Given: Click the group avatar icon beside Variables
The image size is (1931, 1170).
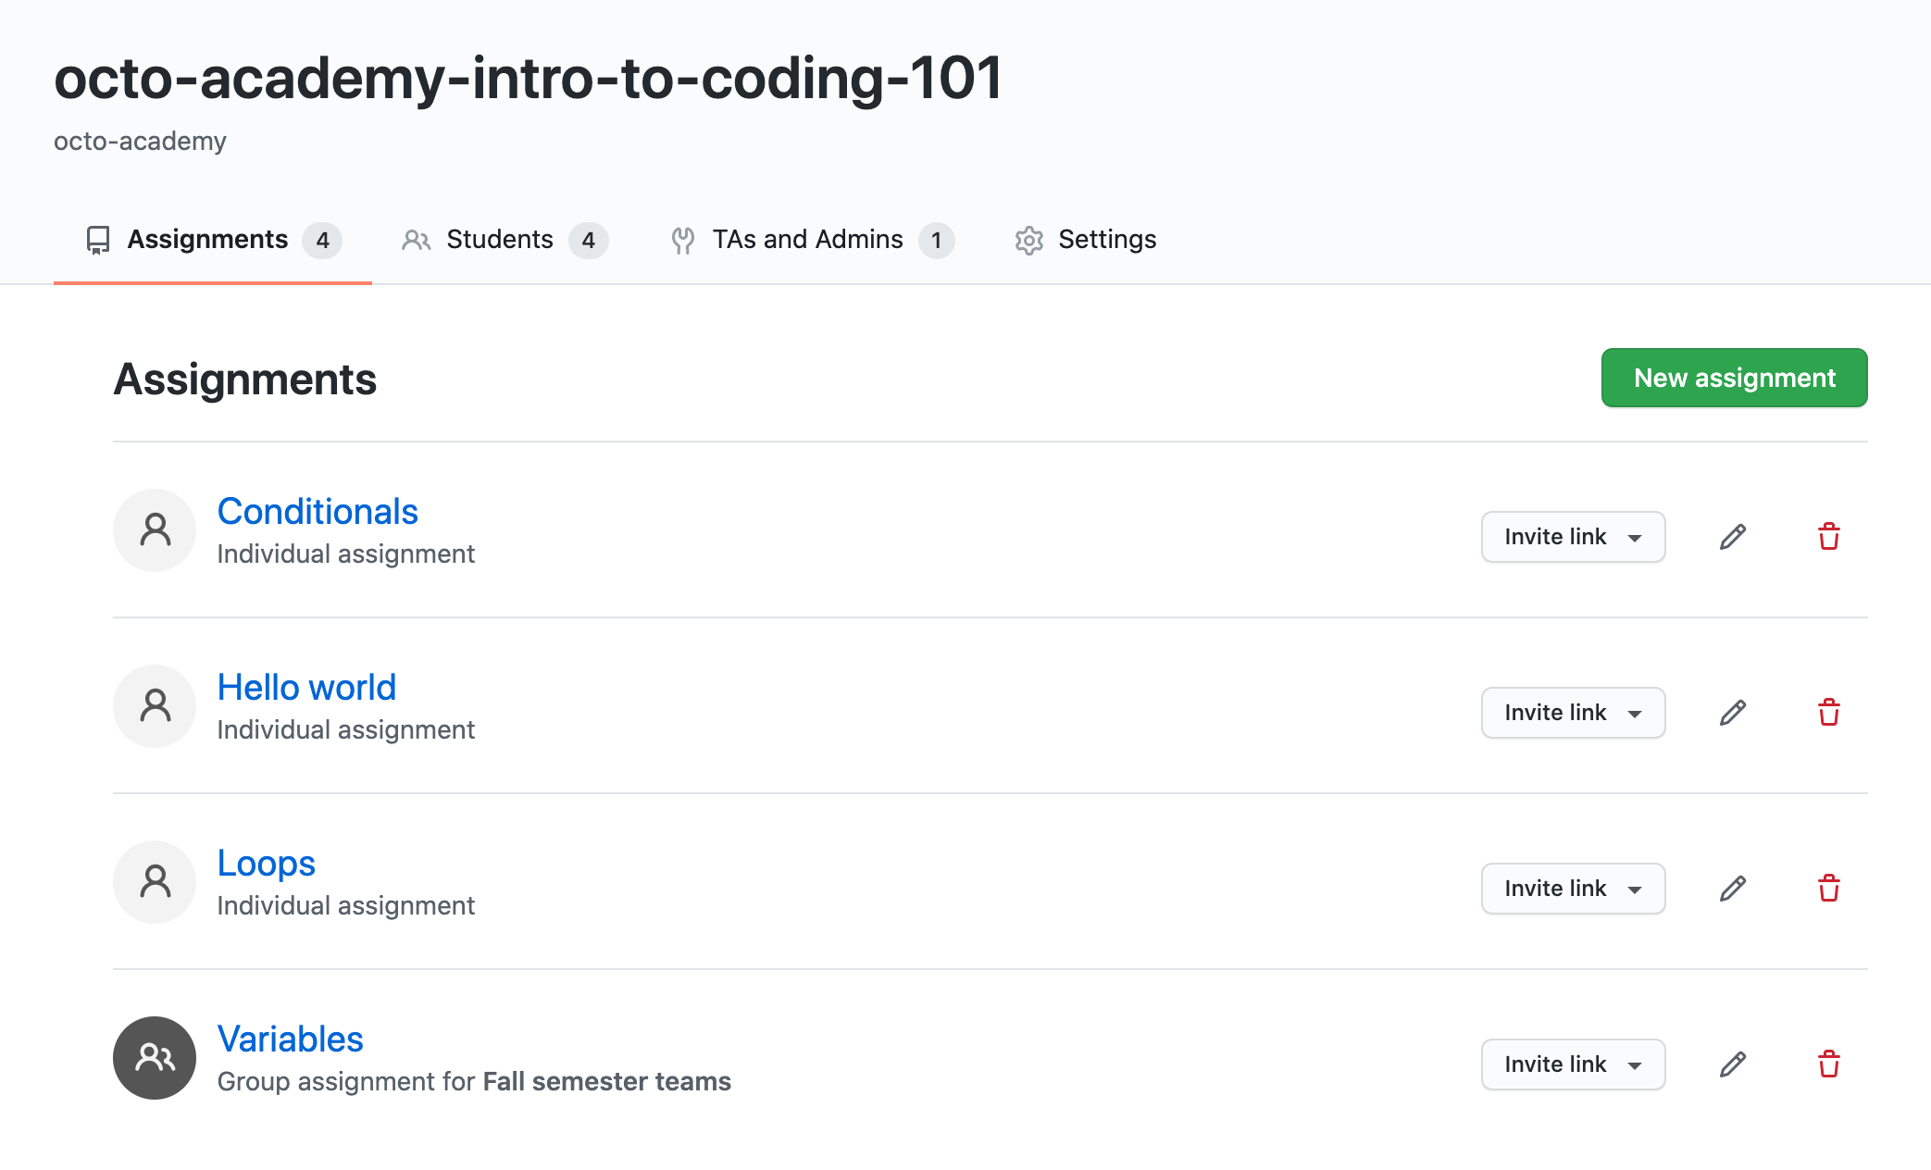Looking at the screenshot, I should (155, 1058).
